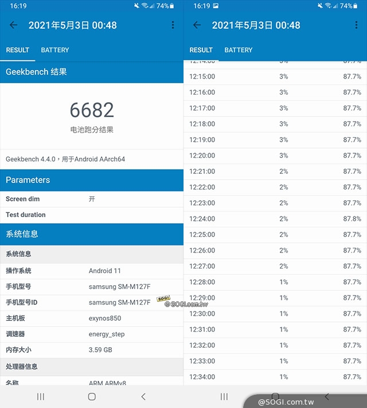The height and width of the screenshot is (408, 367).
Task: Tap Wi-Fi icon in left status bar
Action: (145, 6)
